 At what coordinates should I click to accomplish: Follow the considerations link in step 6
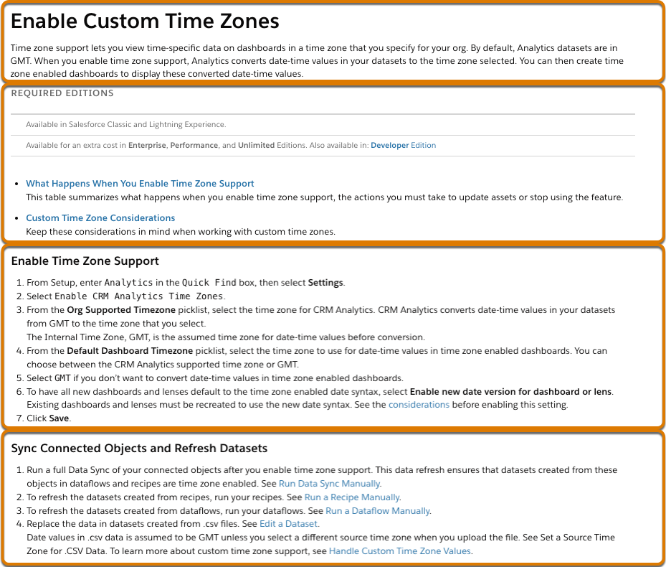coord(419,405)
